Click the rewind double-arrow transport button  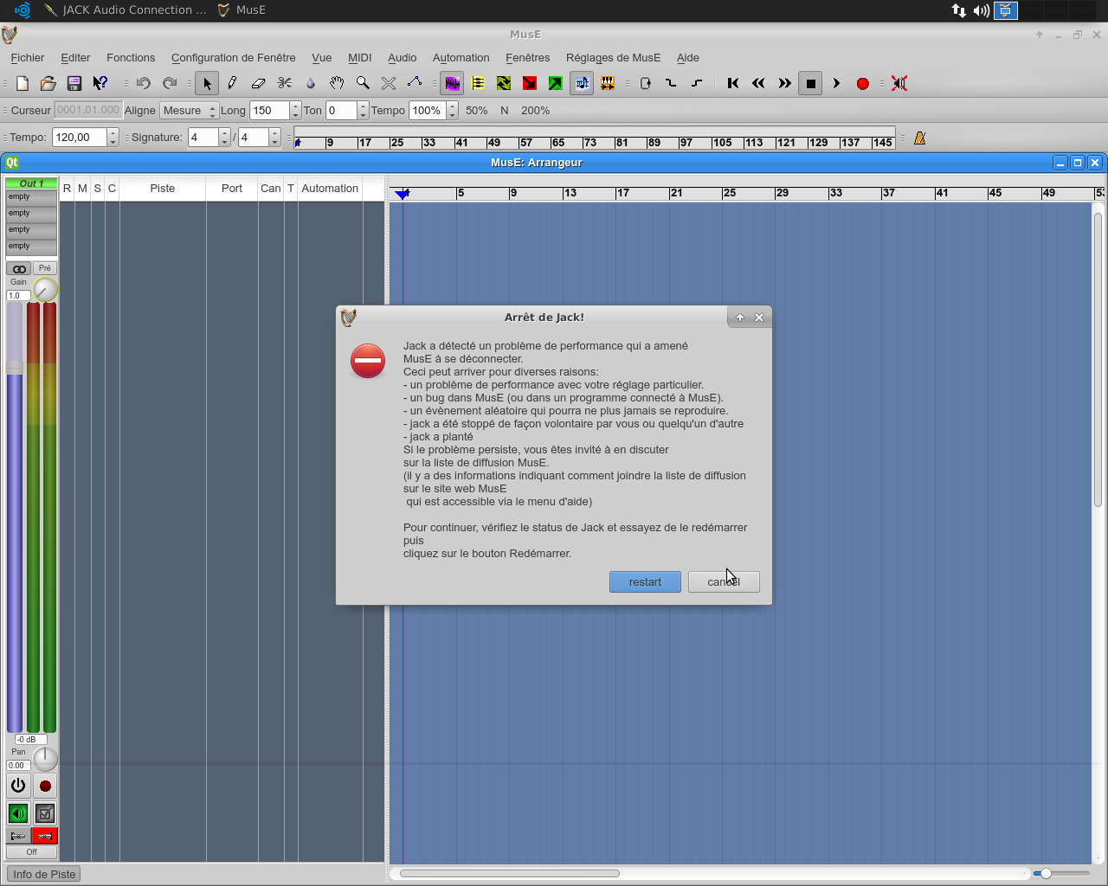click(x=759, y=83)
